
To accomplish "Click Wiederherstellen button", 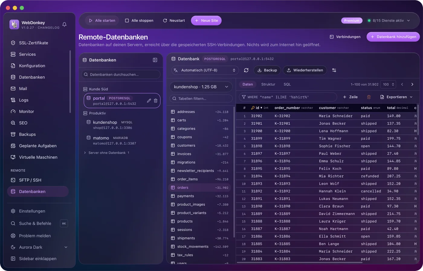I will pyautogui.click(x=305, y=70).
